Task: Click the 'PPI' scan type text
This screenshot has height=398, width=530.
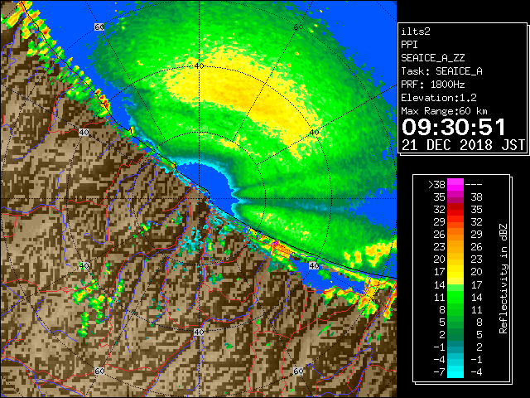Action: pos(409,45)
